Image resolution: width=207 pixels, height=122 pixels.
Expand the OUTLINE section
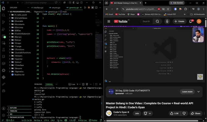(19, 108)
